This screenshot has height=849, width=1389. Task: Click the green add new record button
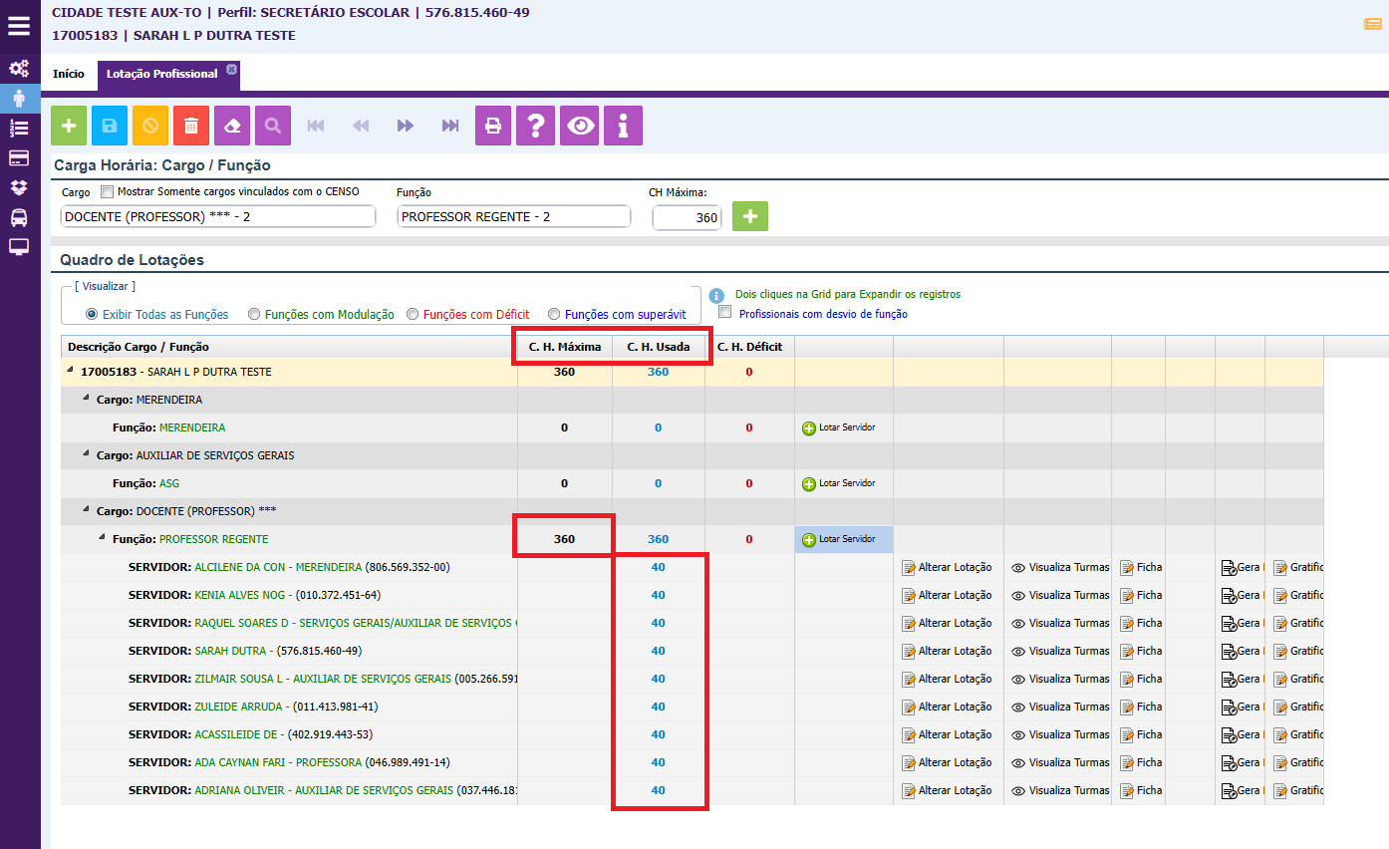69,126
